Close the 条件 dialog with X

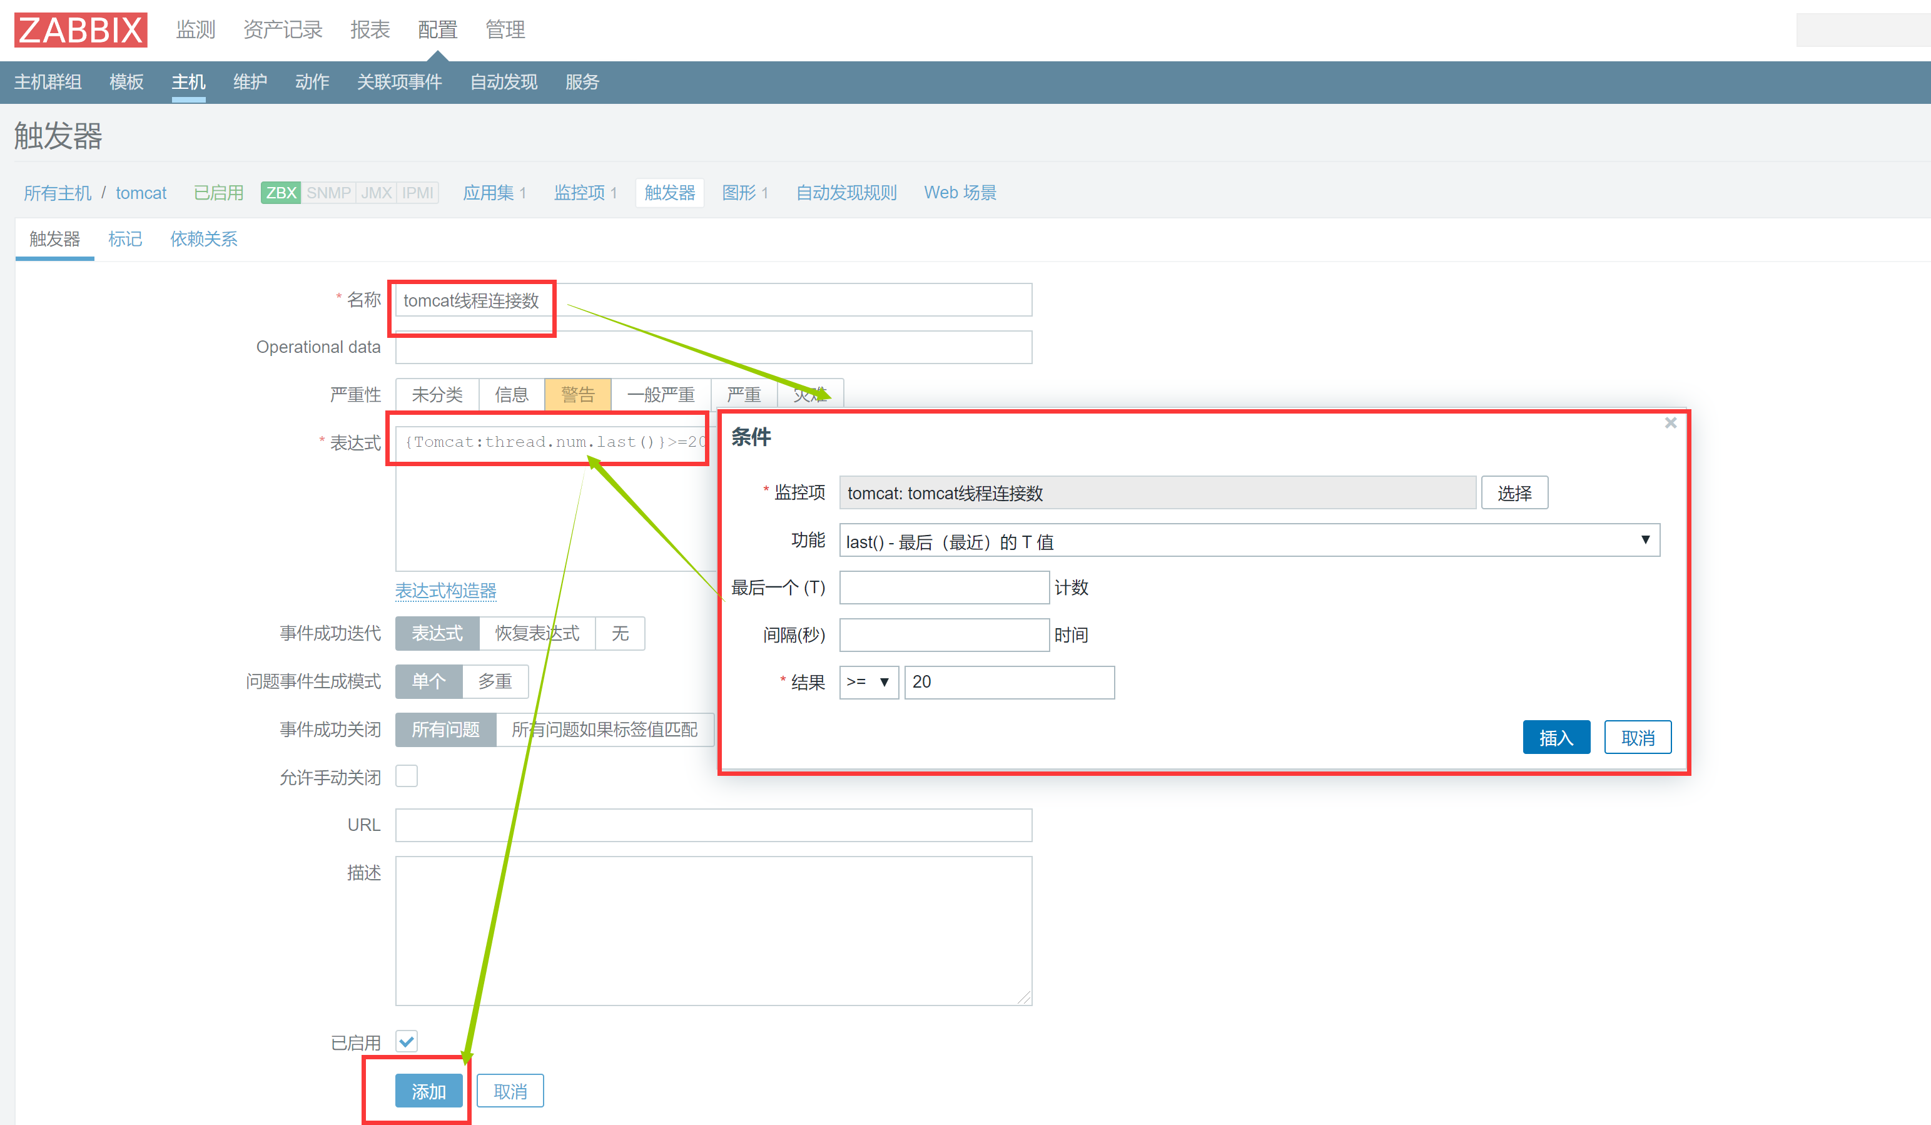pyautogui.click(x=1670, y=423)
